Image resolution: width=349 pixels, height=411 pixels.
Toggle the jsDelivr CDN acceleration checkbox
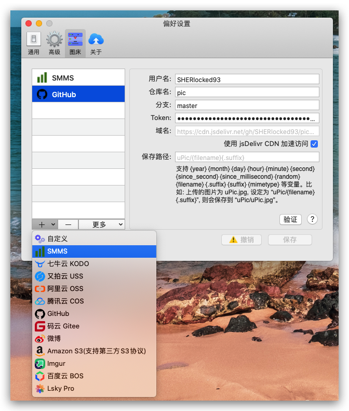[x=314, y=144]
